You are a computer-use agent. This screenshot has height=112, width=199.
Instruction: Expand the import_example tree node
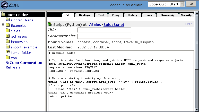pyautogui.click(x=3, y=46)
